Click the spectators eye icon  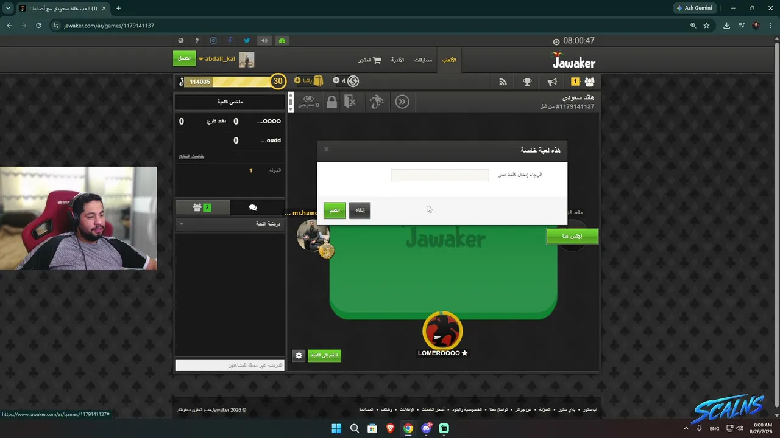(x=309, y=99)
